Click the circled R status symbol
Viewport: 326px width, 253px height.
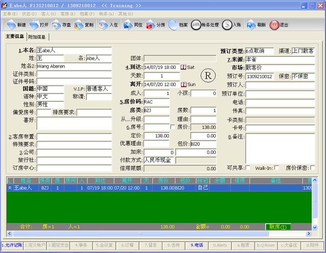point(208,75)
